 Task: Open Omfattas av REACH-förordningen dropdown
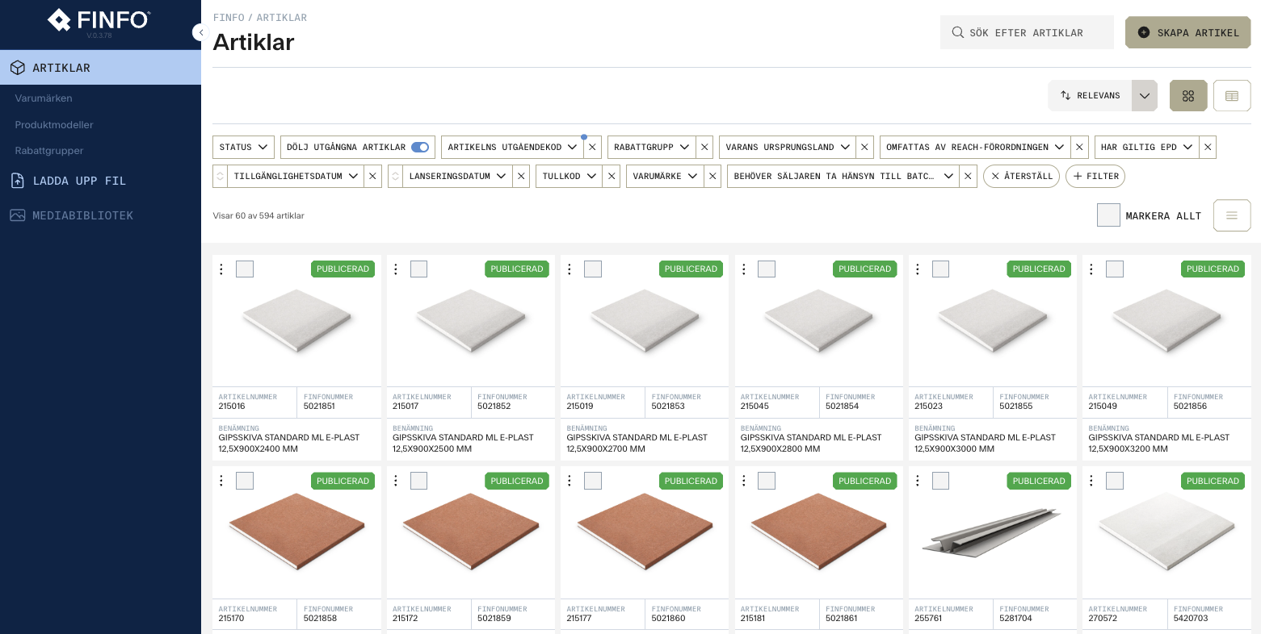(x=975, y=147)
